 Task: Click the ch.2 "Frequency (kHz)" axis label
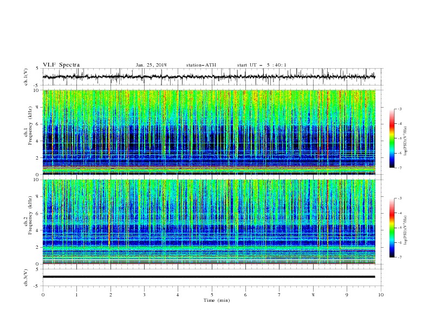[x=30, y=215]
